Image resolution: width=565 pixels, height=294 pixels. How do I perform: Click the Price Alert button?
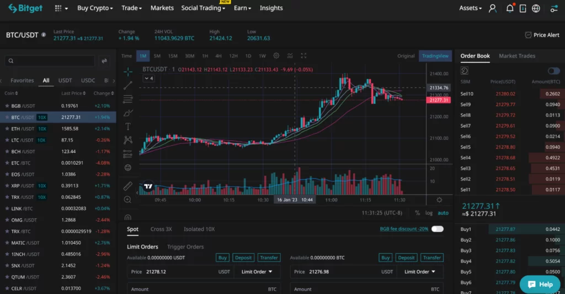(x=542, y=35)
